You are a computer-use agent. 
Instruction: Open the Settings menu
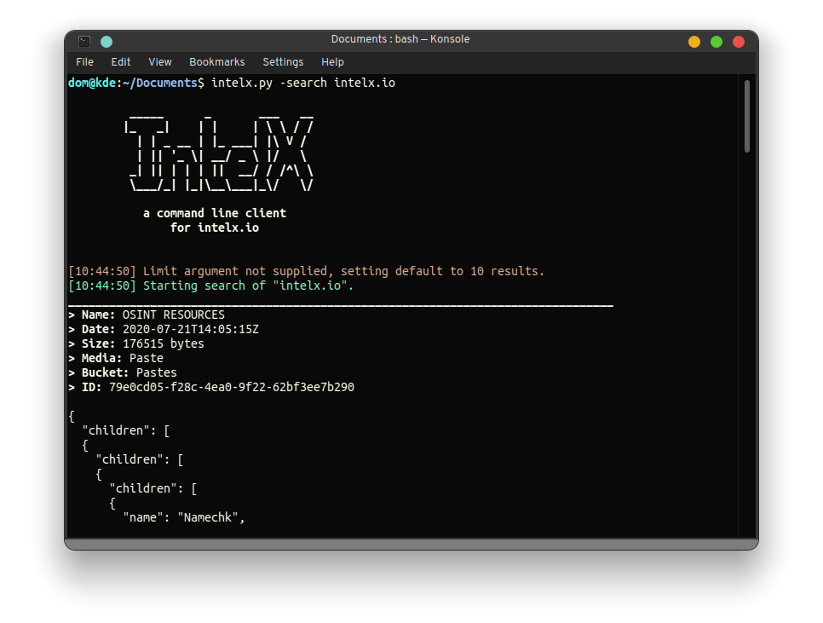pos(283,62)
